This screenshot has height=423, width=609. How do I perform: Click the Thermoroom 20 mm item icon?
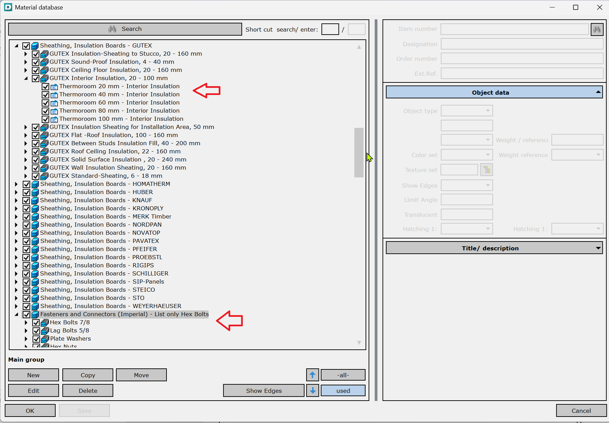pyautogui.click(x=54, y=86)
